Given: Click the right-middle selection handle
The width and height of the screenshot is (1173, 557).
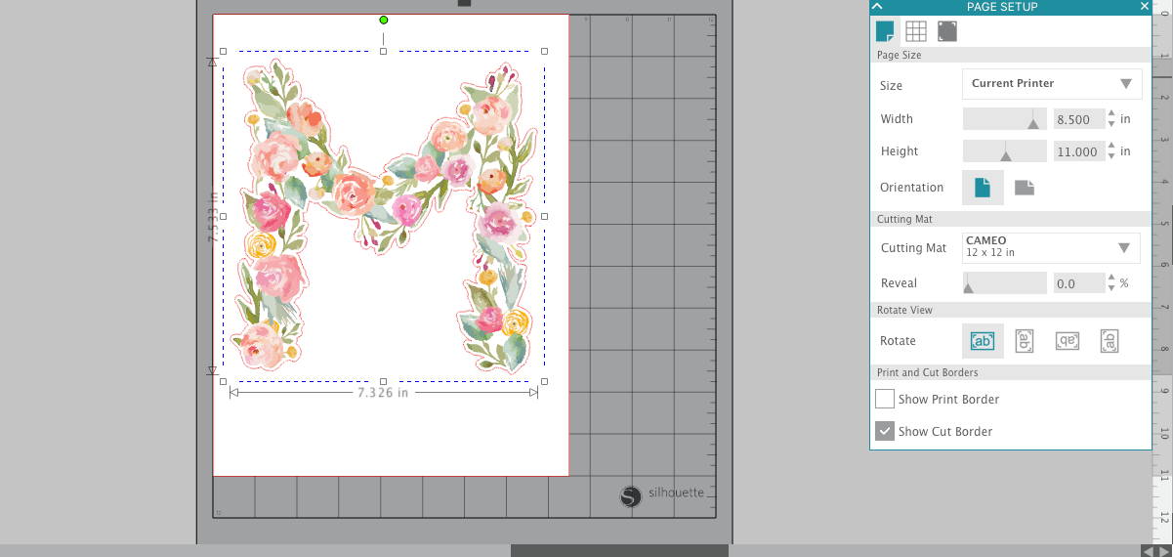Looking at the screenshot, I should point(544,216).
